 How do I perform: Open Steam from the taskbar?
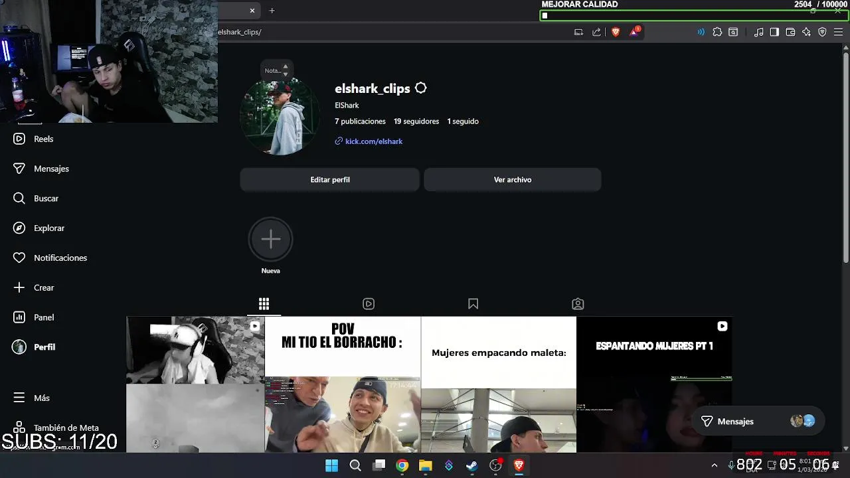tap(471, 465)
